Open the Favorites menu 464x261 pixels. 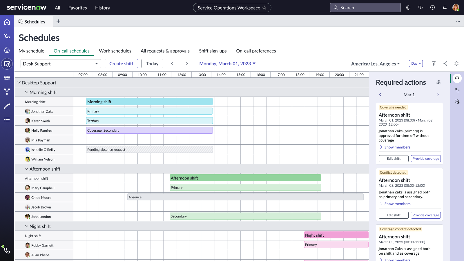[x=78, y=8]
